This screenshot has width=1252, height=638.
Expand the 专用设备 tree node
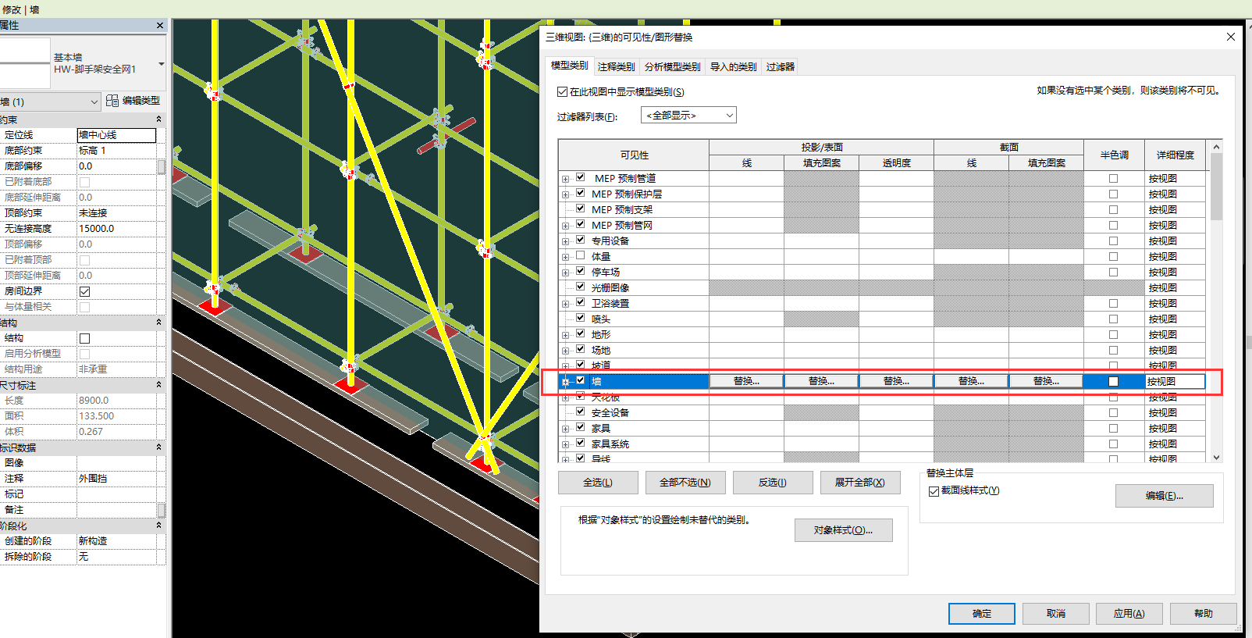pyautogui.click(x=565, y=241)
